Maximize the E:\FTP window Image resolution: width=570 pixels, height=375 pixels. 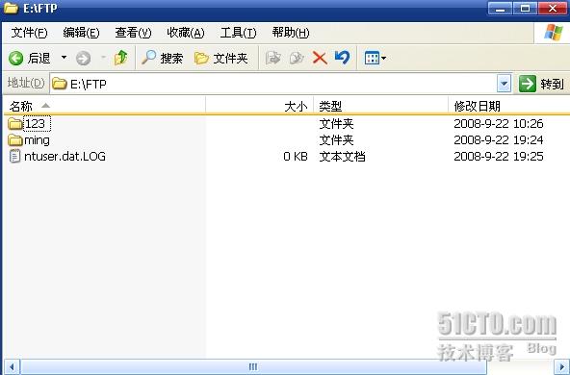525,8
